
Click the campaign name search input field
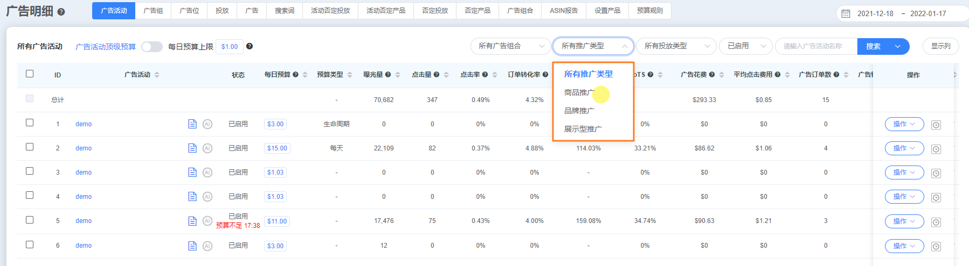coord(815,46)
